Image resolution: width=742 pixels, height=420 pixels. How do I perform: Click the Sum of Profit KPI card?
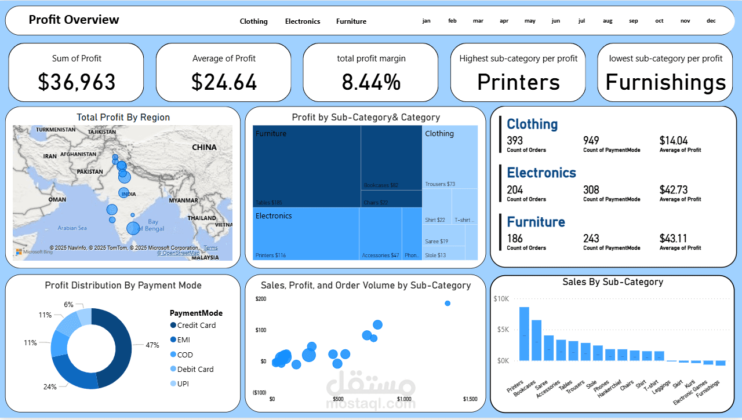[76, 72]
